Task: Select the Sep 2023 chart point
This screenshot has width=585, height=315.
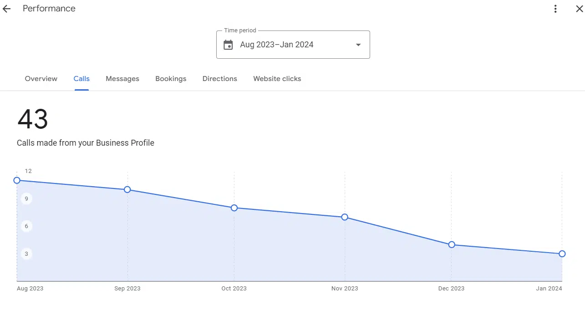Action: pos(127,189)
